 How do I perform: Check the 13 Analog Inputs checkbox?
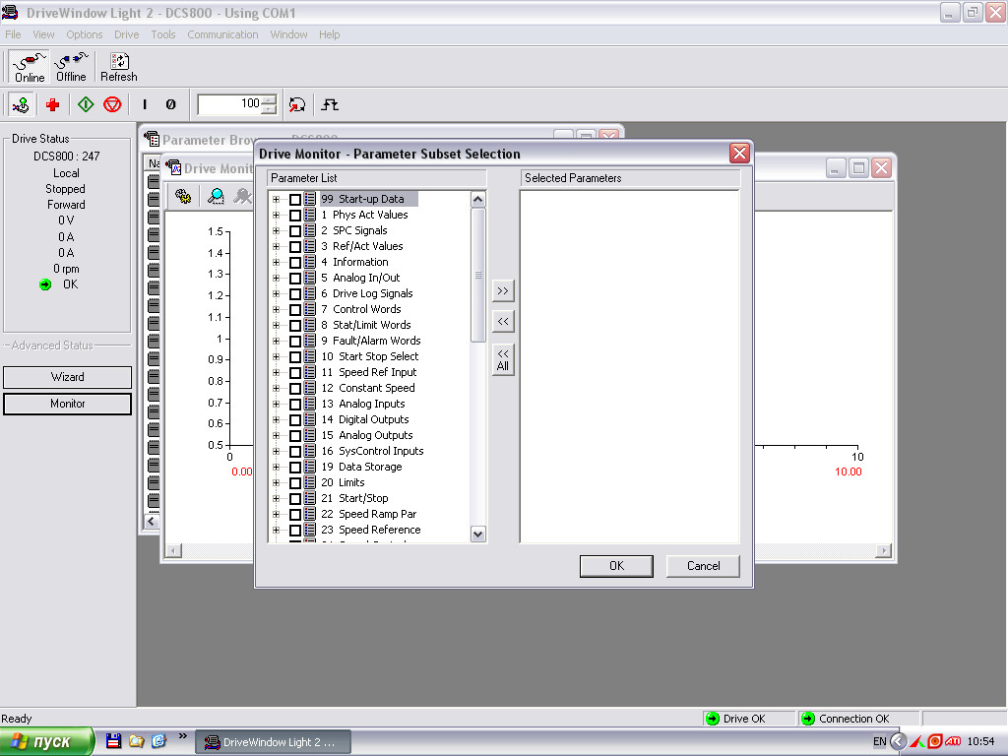(295, 404)
